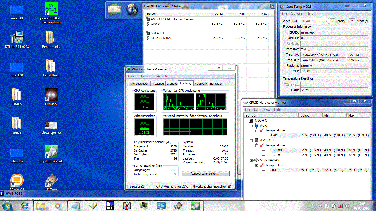This screenshot has width=376, height=211.
Task: Open the Options menu in Core Temp
Action: 297,13
